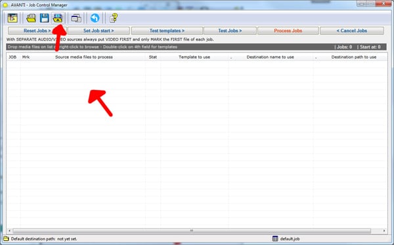Click the Jobs: 0 counter text
The image size is (394, 245).
pyautogui.click(x=343, y=47)
